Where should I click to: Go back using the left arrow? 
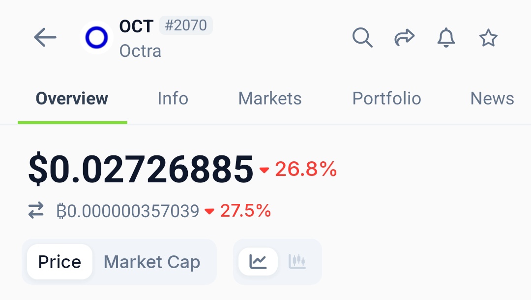tap(45, 38)
